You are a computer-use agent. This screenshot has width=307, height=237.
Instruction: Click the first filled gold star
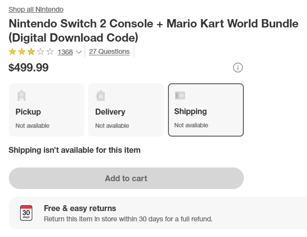[13, 52]
